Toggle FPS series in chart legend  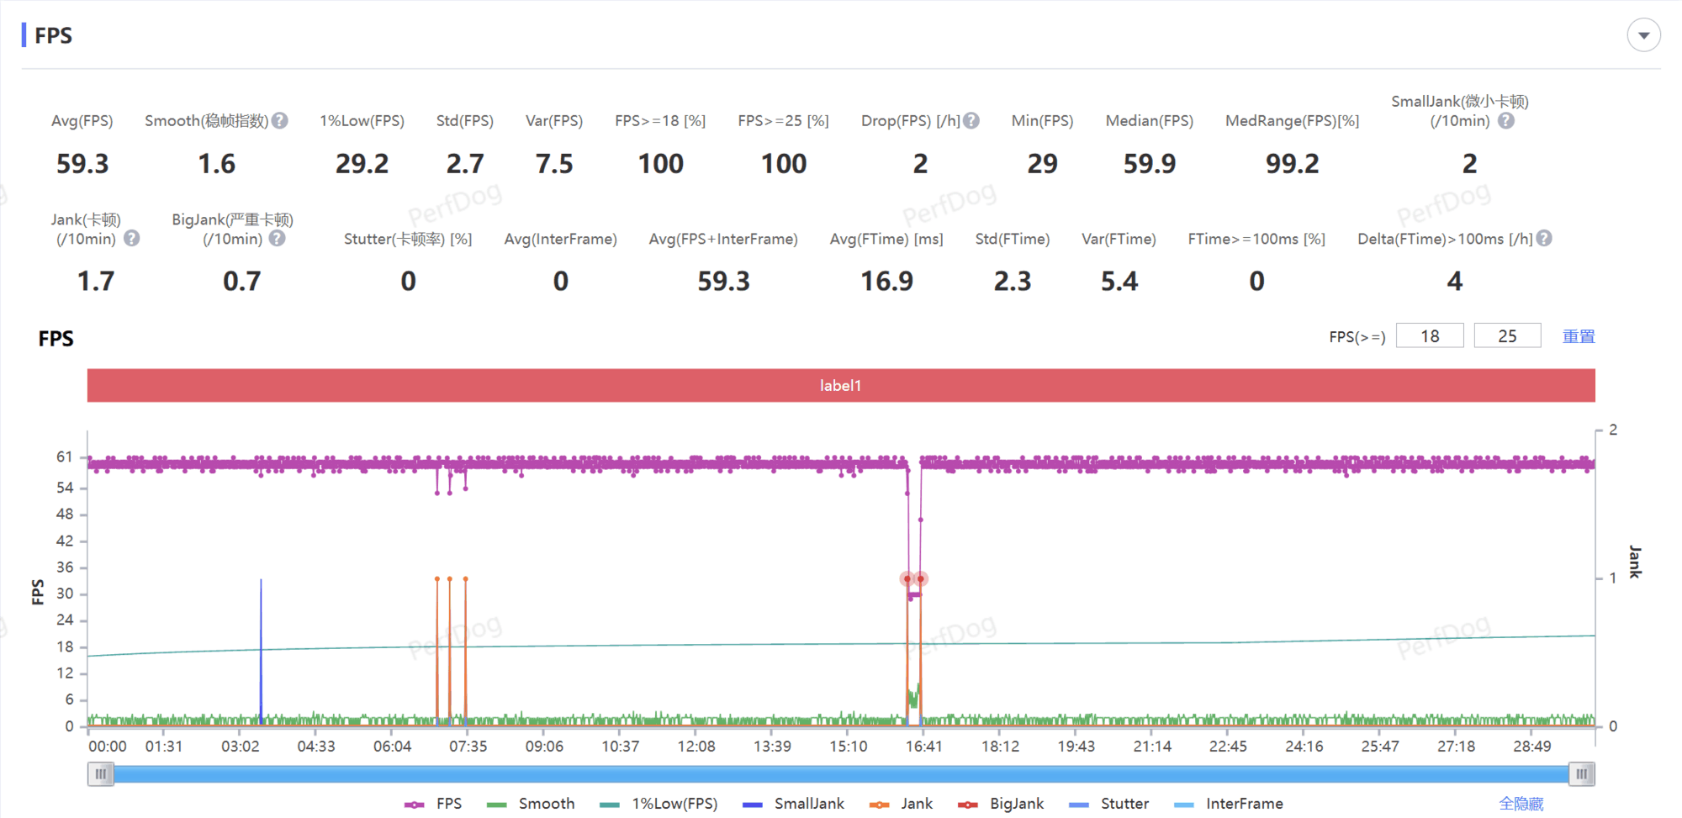point(433,804)
